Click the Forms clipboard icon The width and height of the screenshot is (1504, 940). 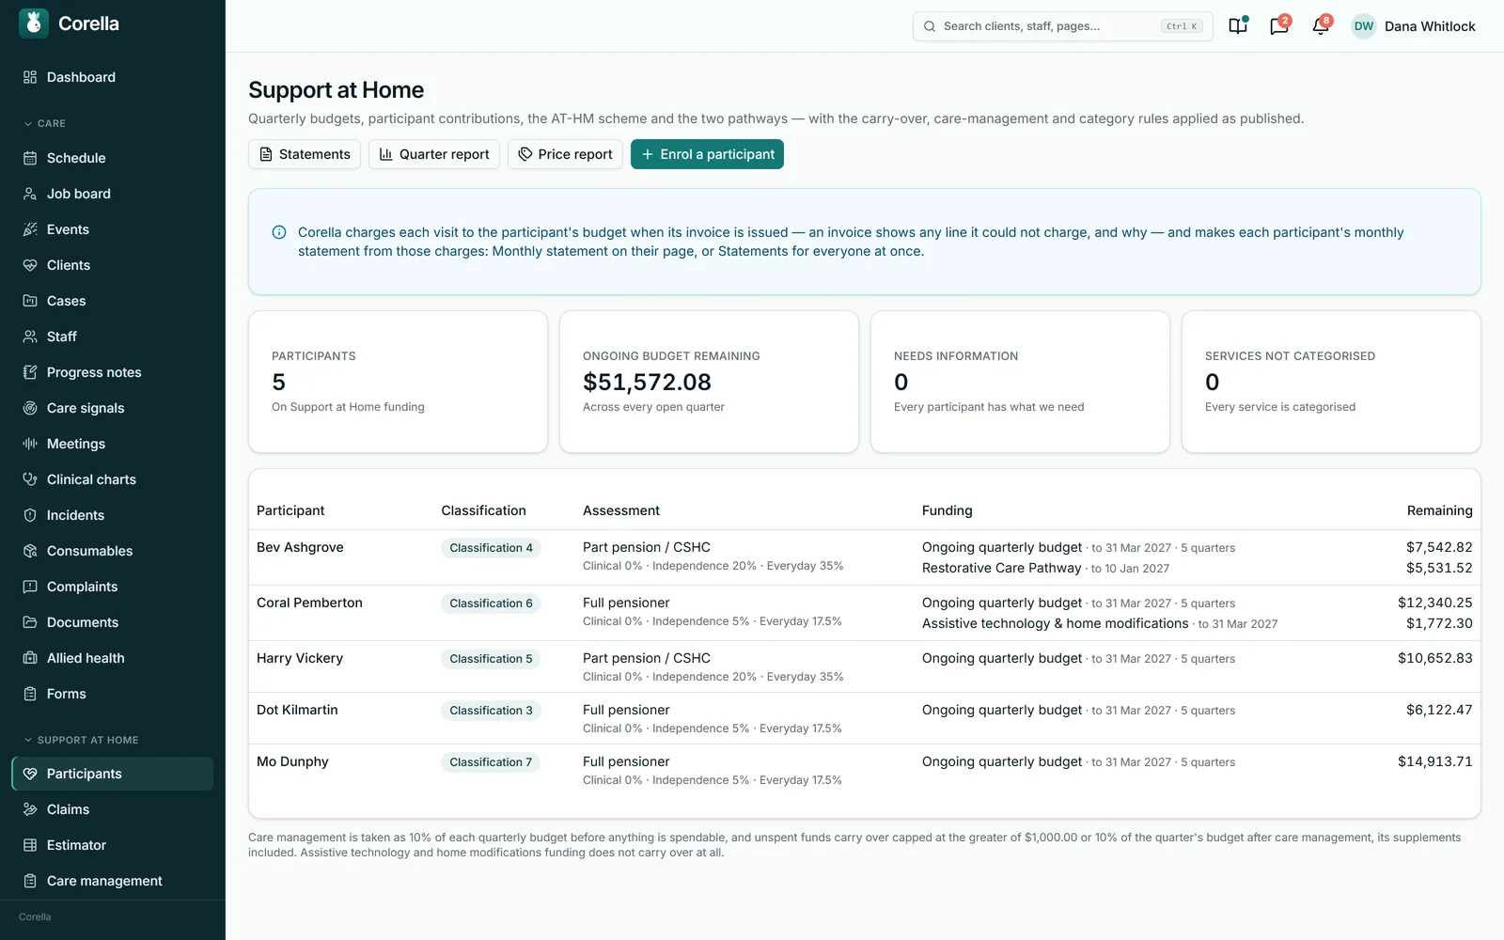30,694
